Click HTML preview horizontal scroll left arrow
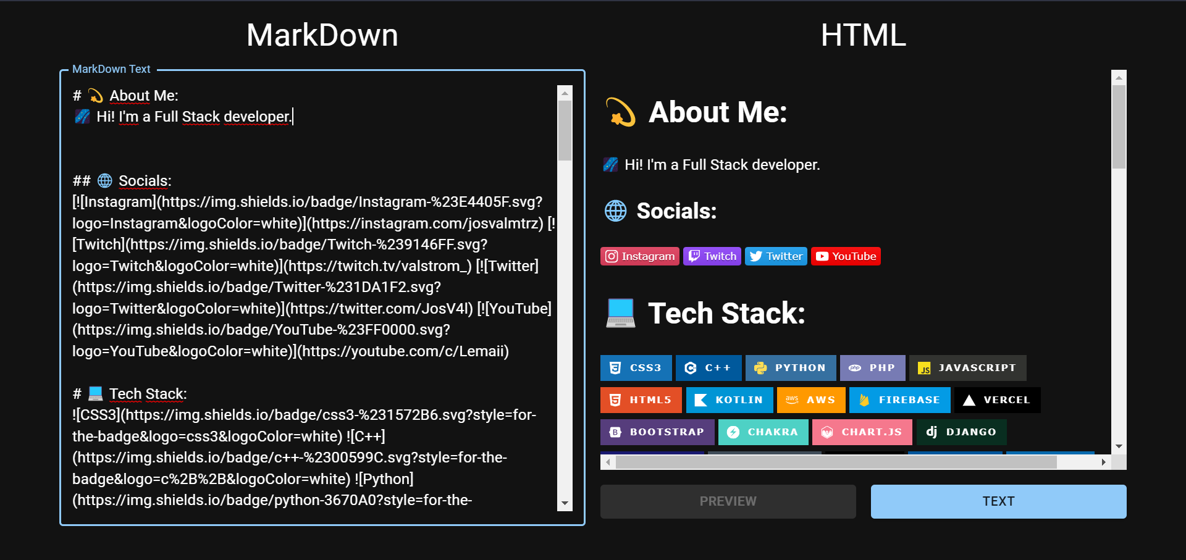 pyautogui.click(x=608, y=462)
